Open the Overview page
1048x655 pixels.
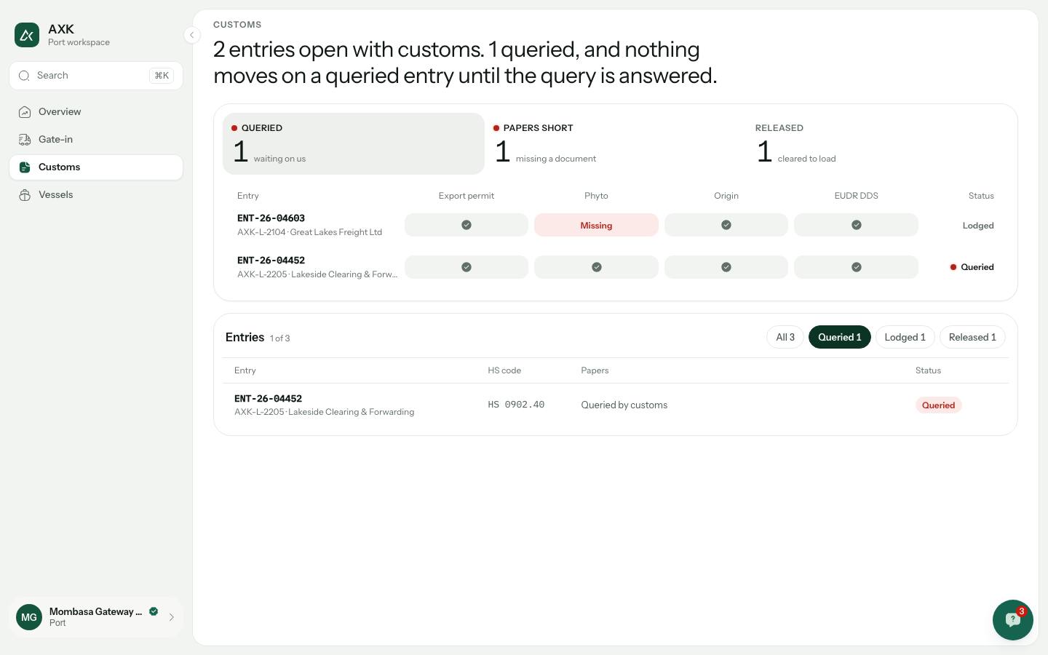(x=96, y=112)
